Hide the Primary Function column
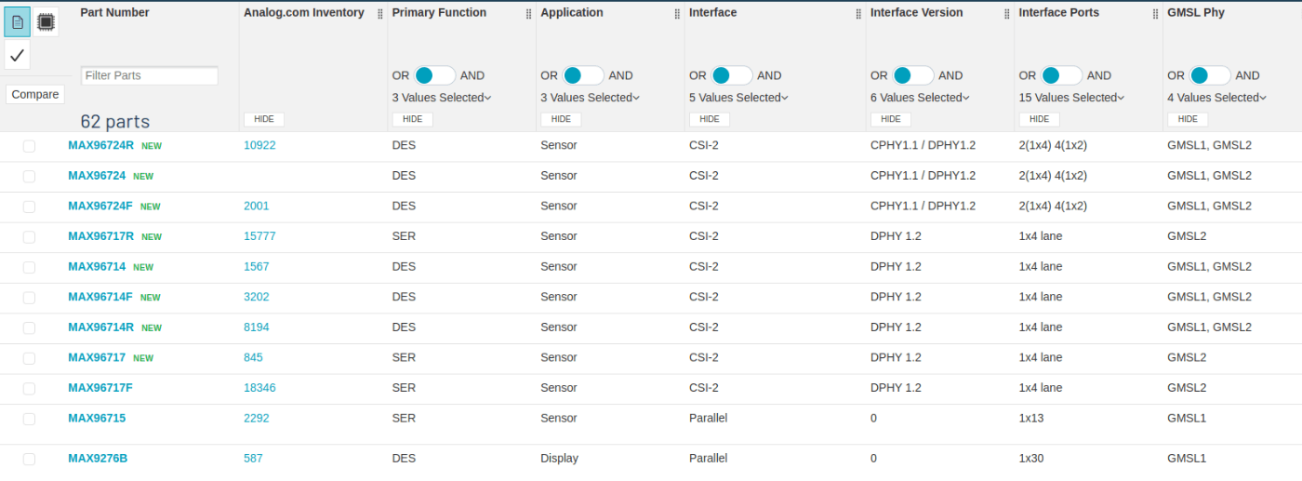 coord(413,119)
